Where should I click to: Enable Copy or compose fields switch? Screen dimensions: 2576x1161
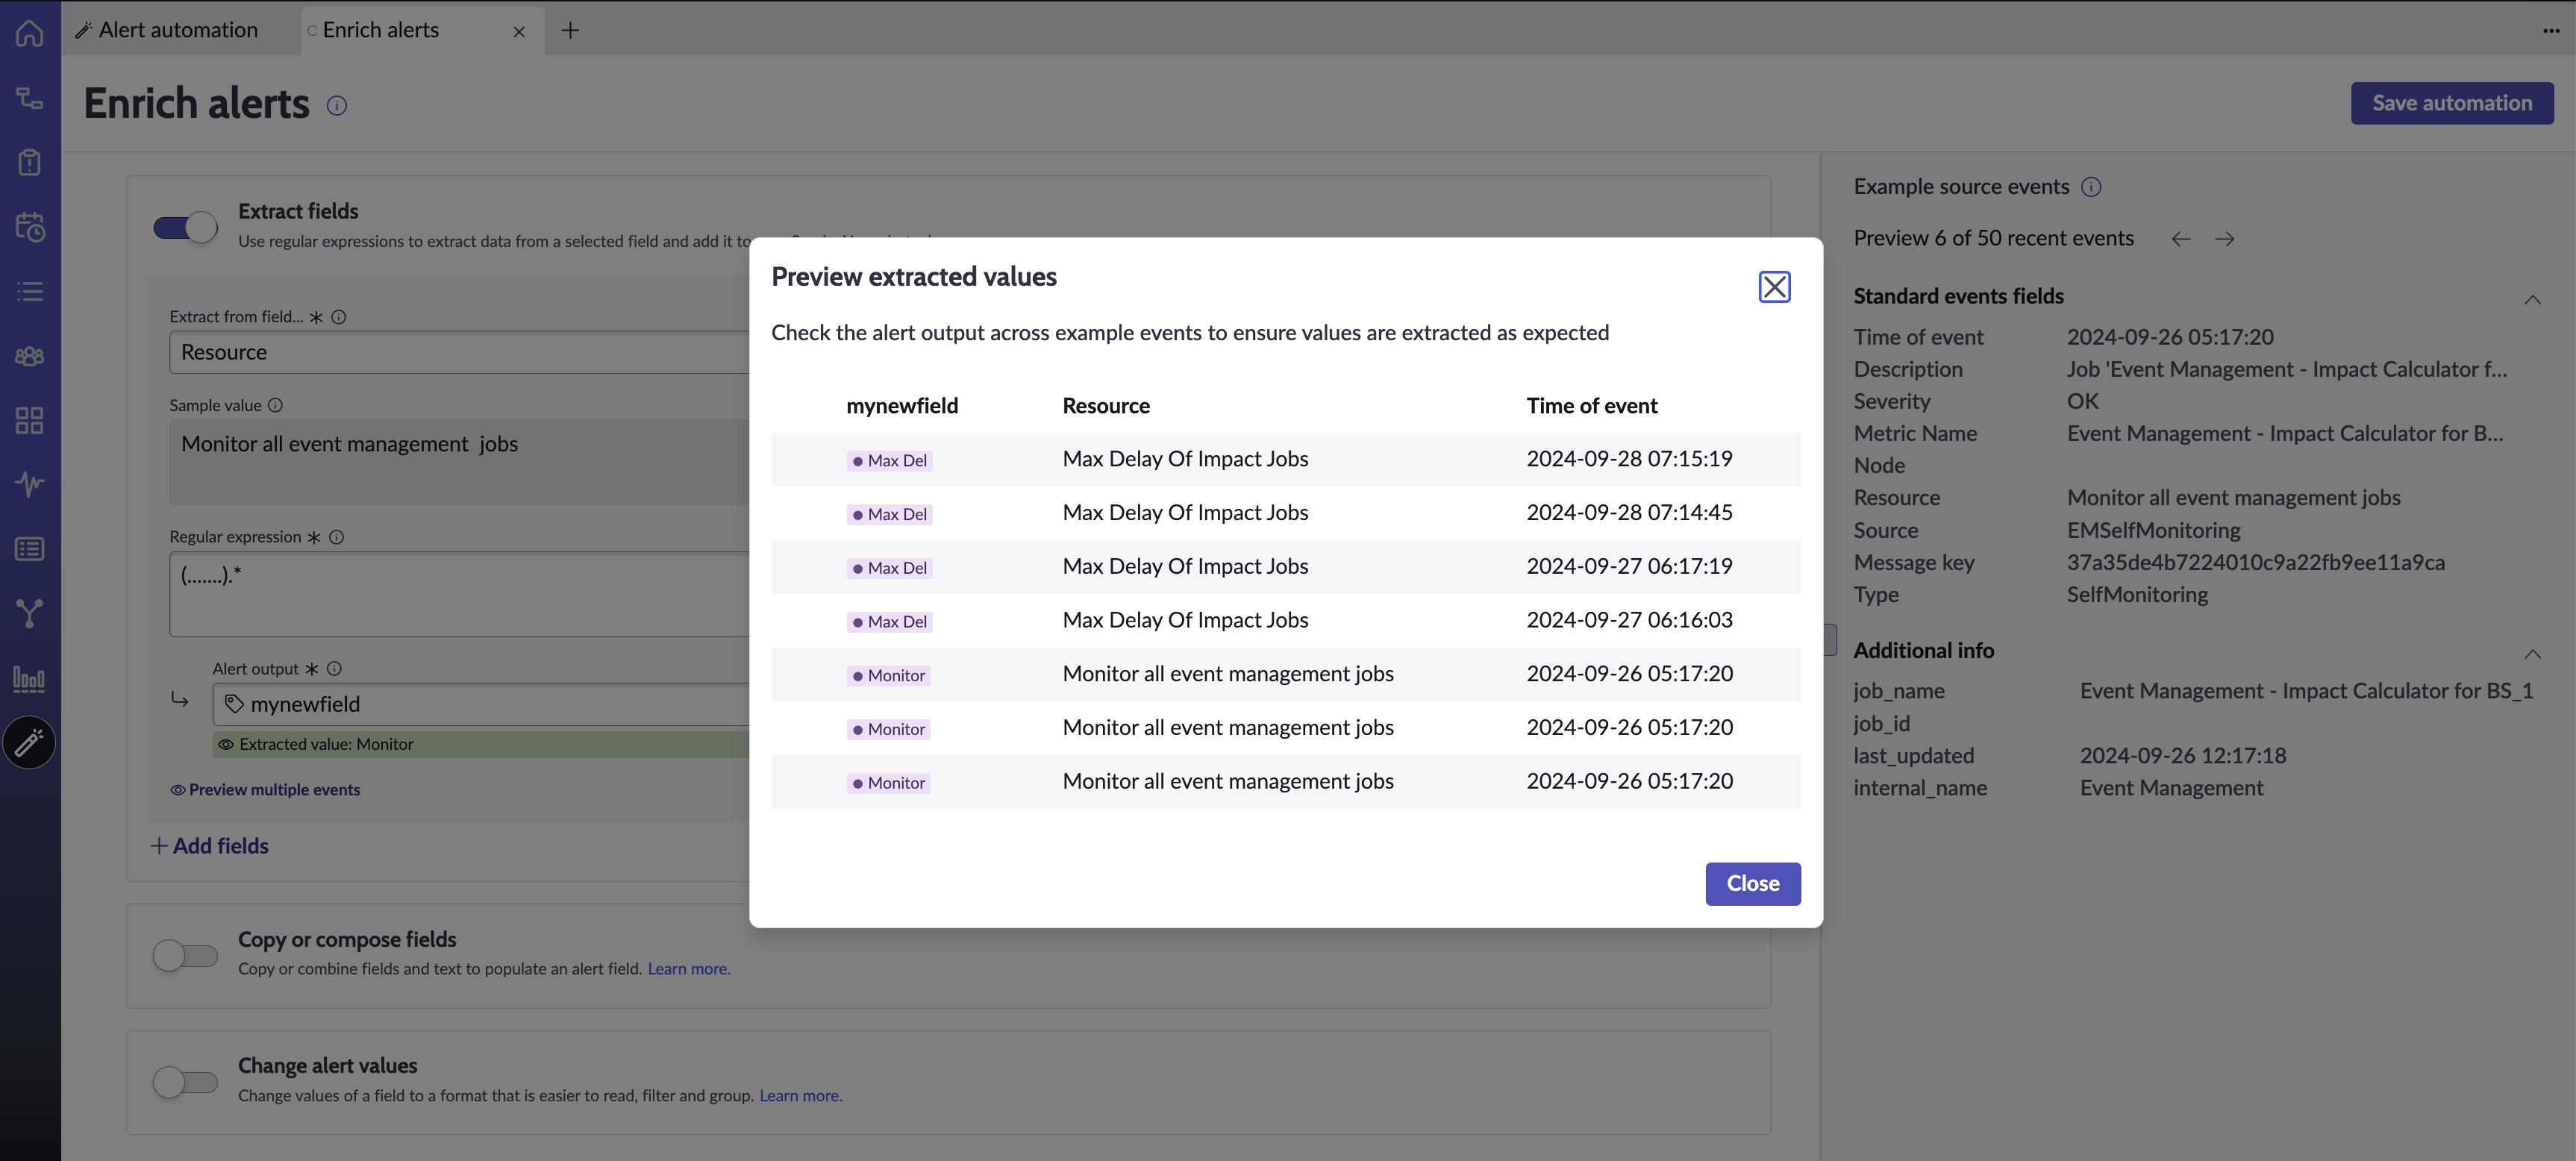point(185,955)
